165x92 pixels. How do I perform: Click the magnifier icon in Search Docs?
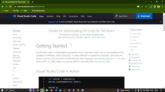point(116,16)
